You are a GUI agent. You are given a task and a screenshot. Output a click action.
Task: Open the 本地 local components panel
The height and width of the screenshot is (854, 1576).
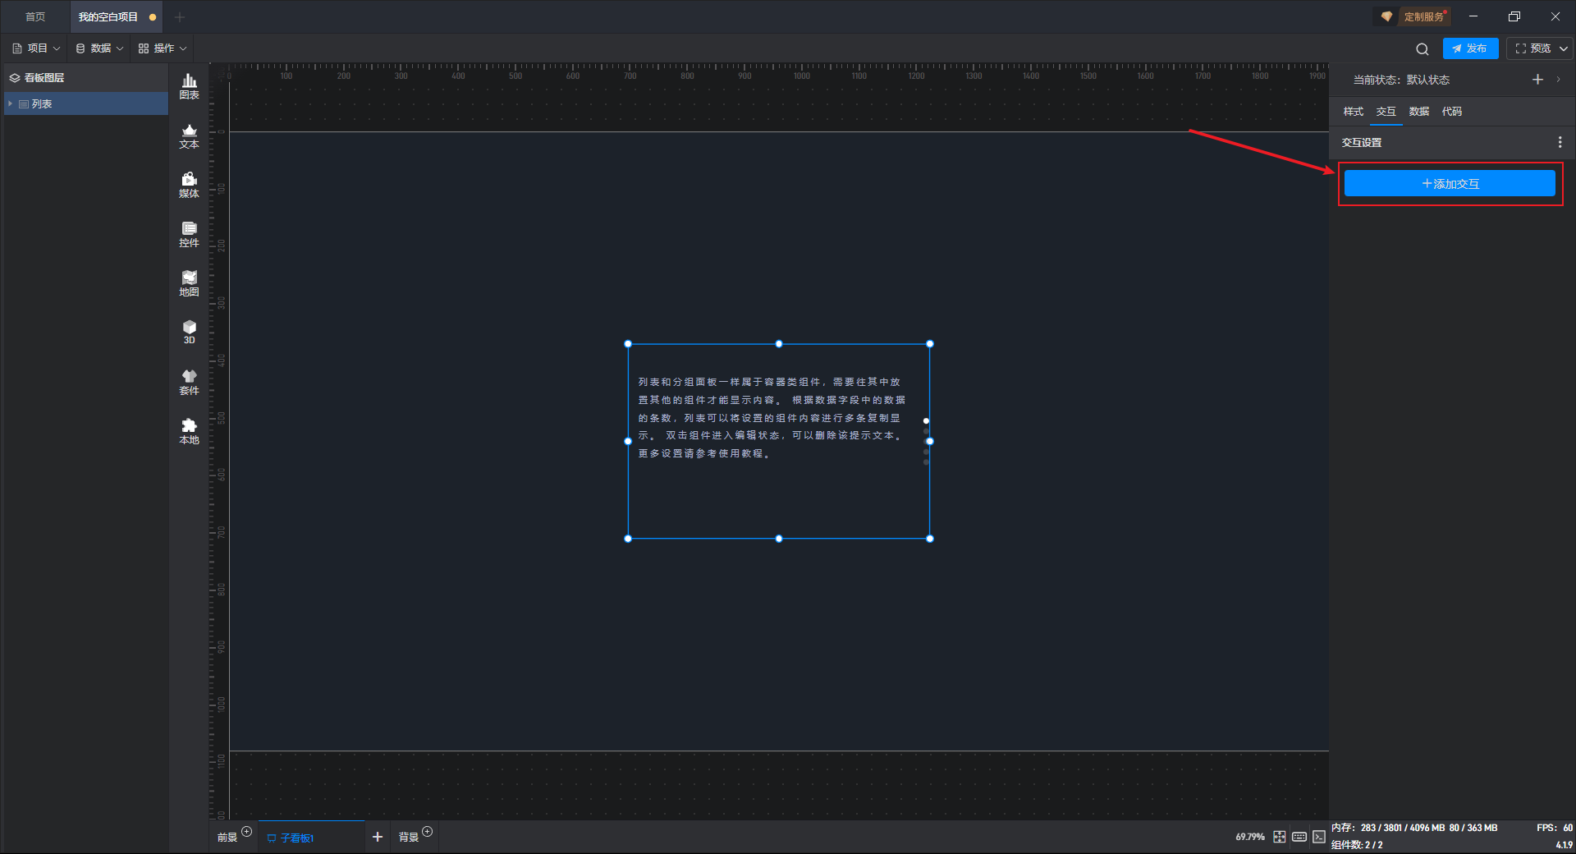189,431
